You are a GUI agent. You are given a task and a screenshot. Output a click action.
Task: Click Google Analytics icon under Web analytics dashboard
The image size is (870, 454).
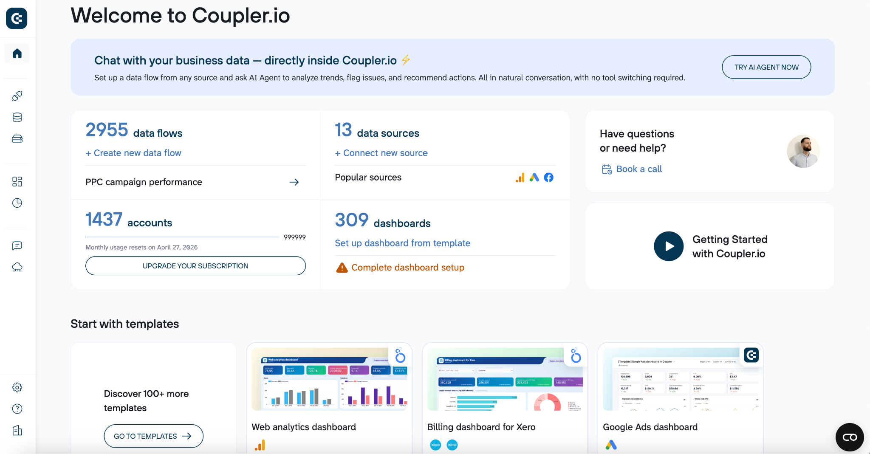click(260, 445)
